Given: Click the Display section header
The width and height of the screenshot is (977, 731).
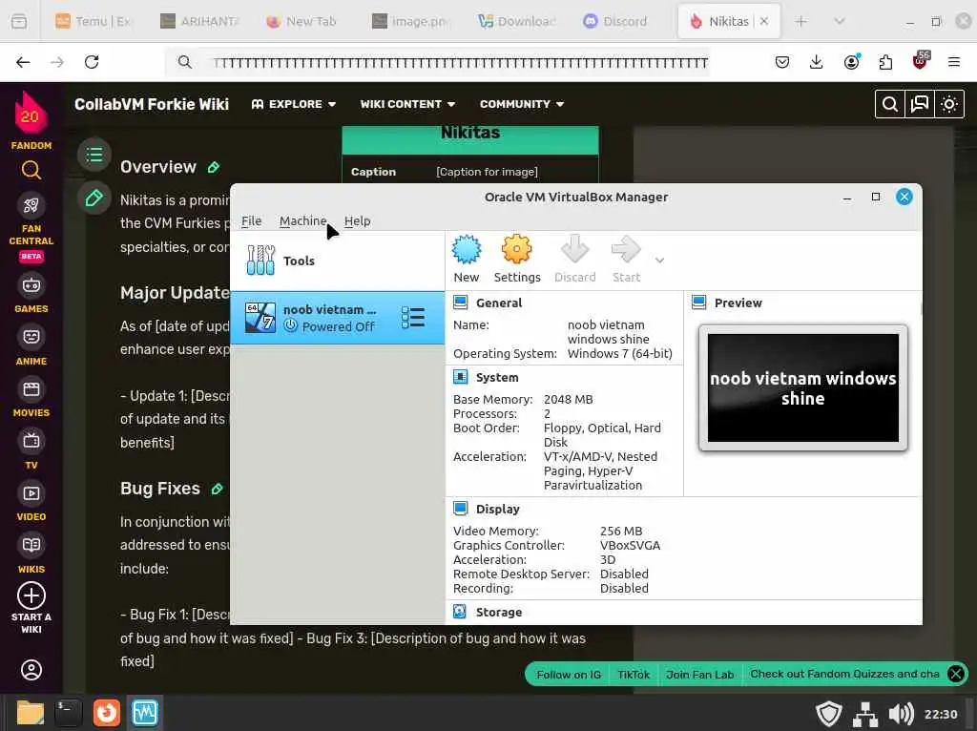Looking at the screenshot, I should click(497, 510).
